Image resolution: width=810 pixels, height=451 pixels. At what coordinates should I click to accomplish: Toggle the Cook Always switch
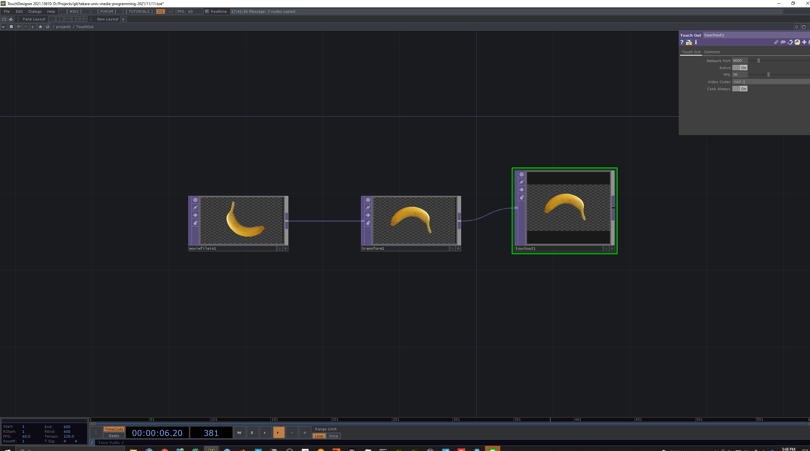pos(740,89)
